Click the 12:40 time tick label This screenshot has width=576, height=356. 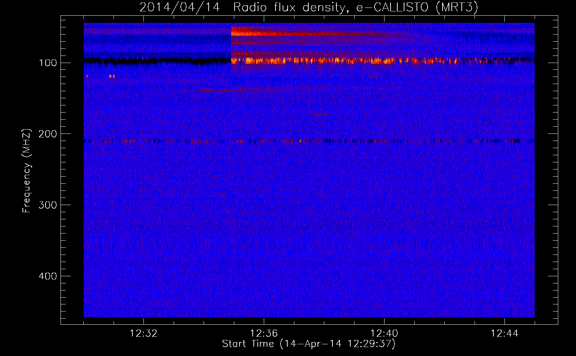tap(384, 334)
